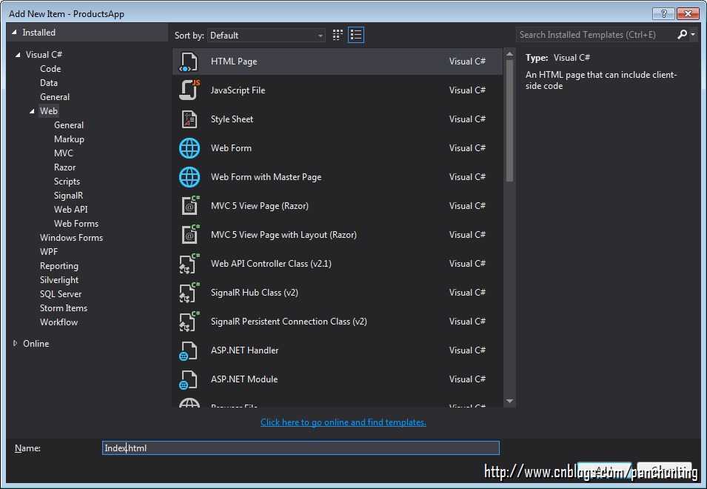Select Windows Forms category
707x489 pixels.
click(x=71, y=237)
